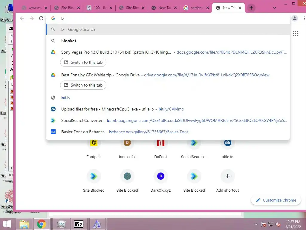The width and height of the screenshot is (306, 230).
Task: Switch to this tab for Sony Vegas
Action: tap(83, 62)
